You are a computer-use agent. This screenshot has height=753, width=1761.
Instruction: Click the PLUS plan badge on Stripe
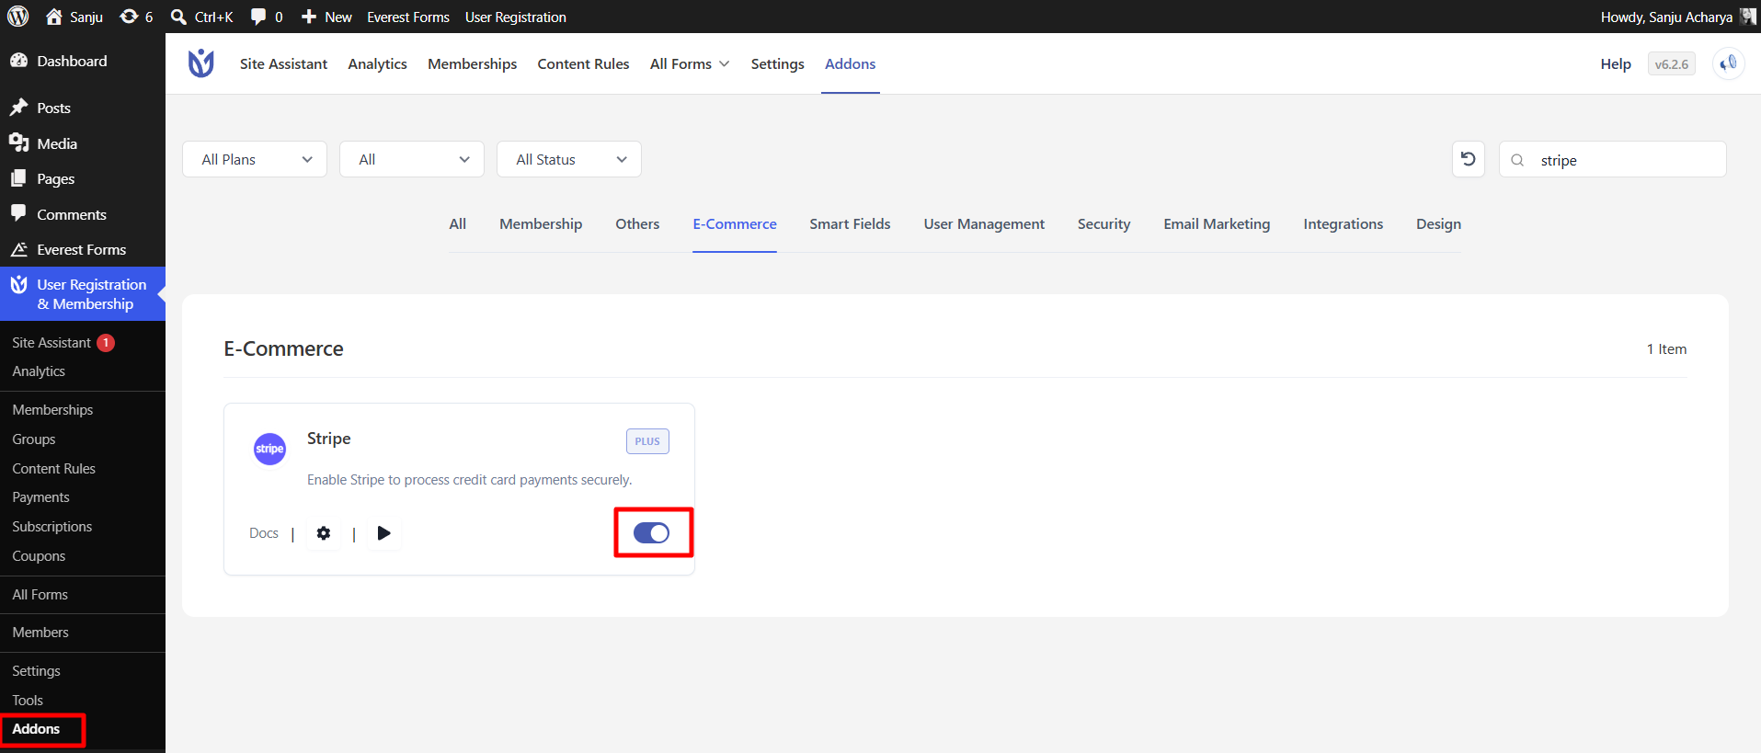647,441
